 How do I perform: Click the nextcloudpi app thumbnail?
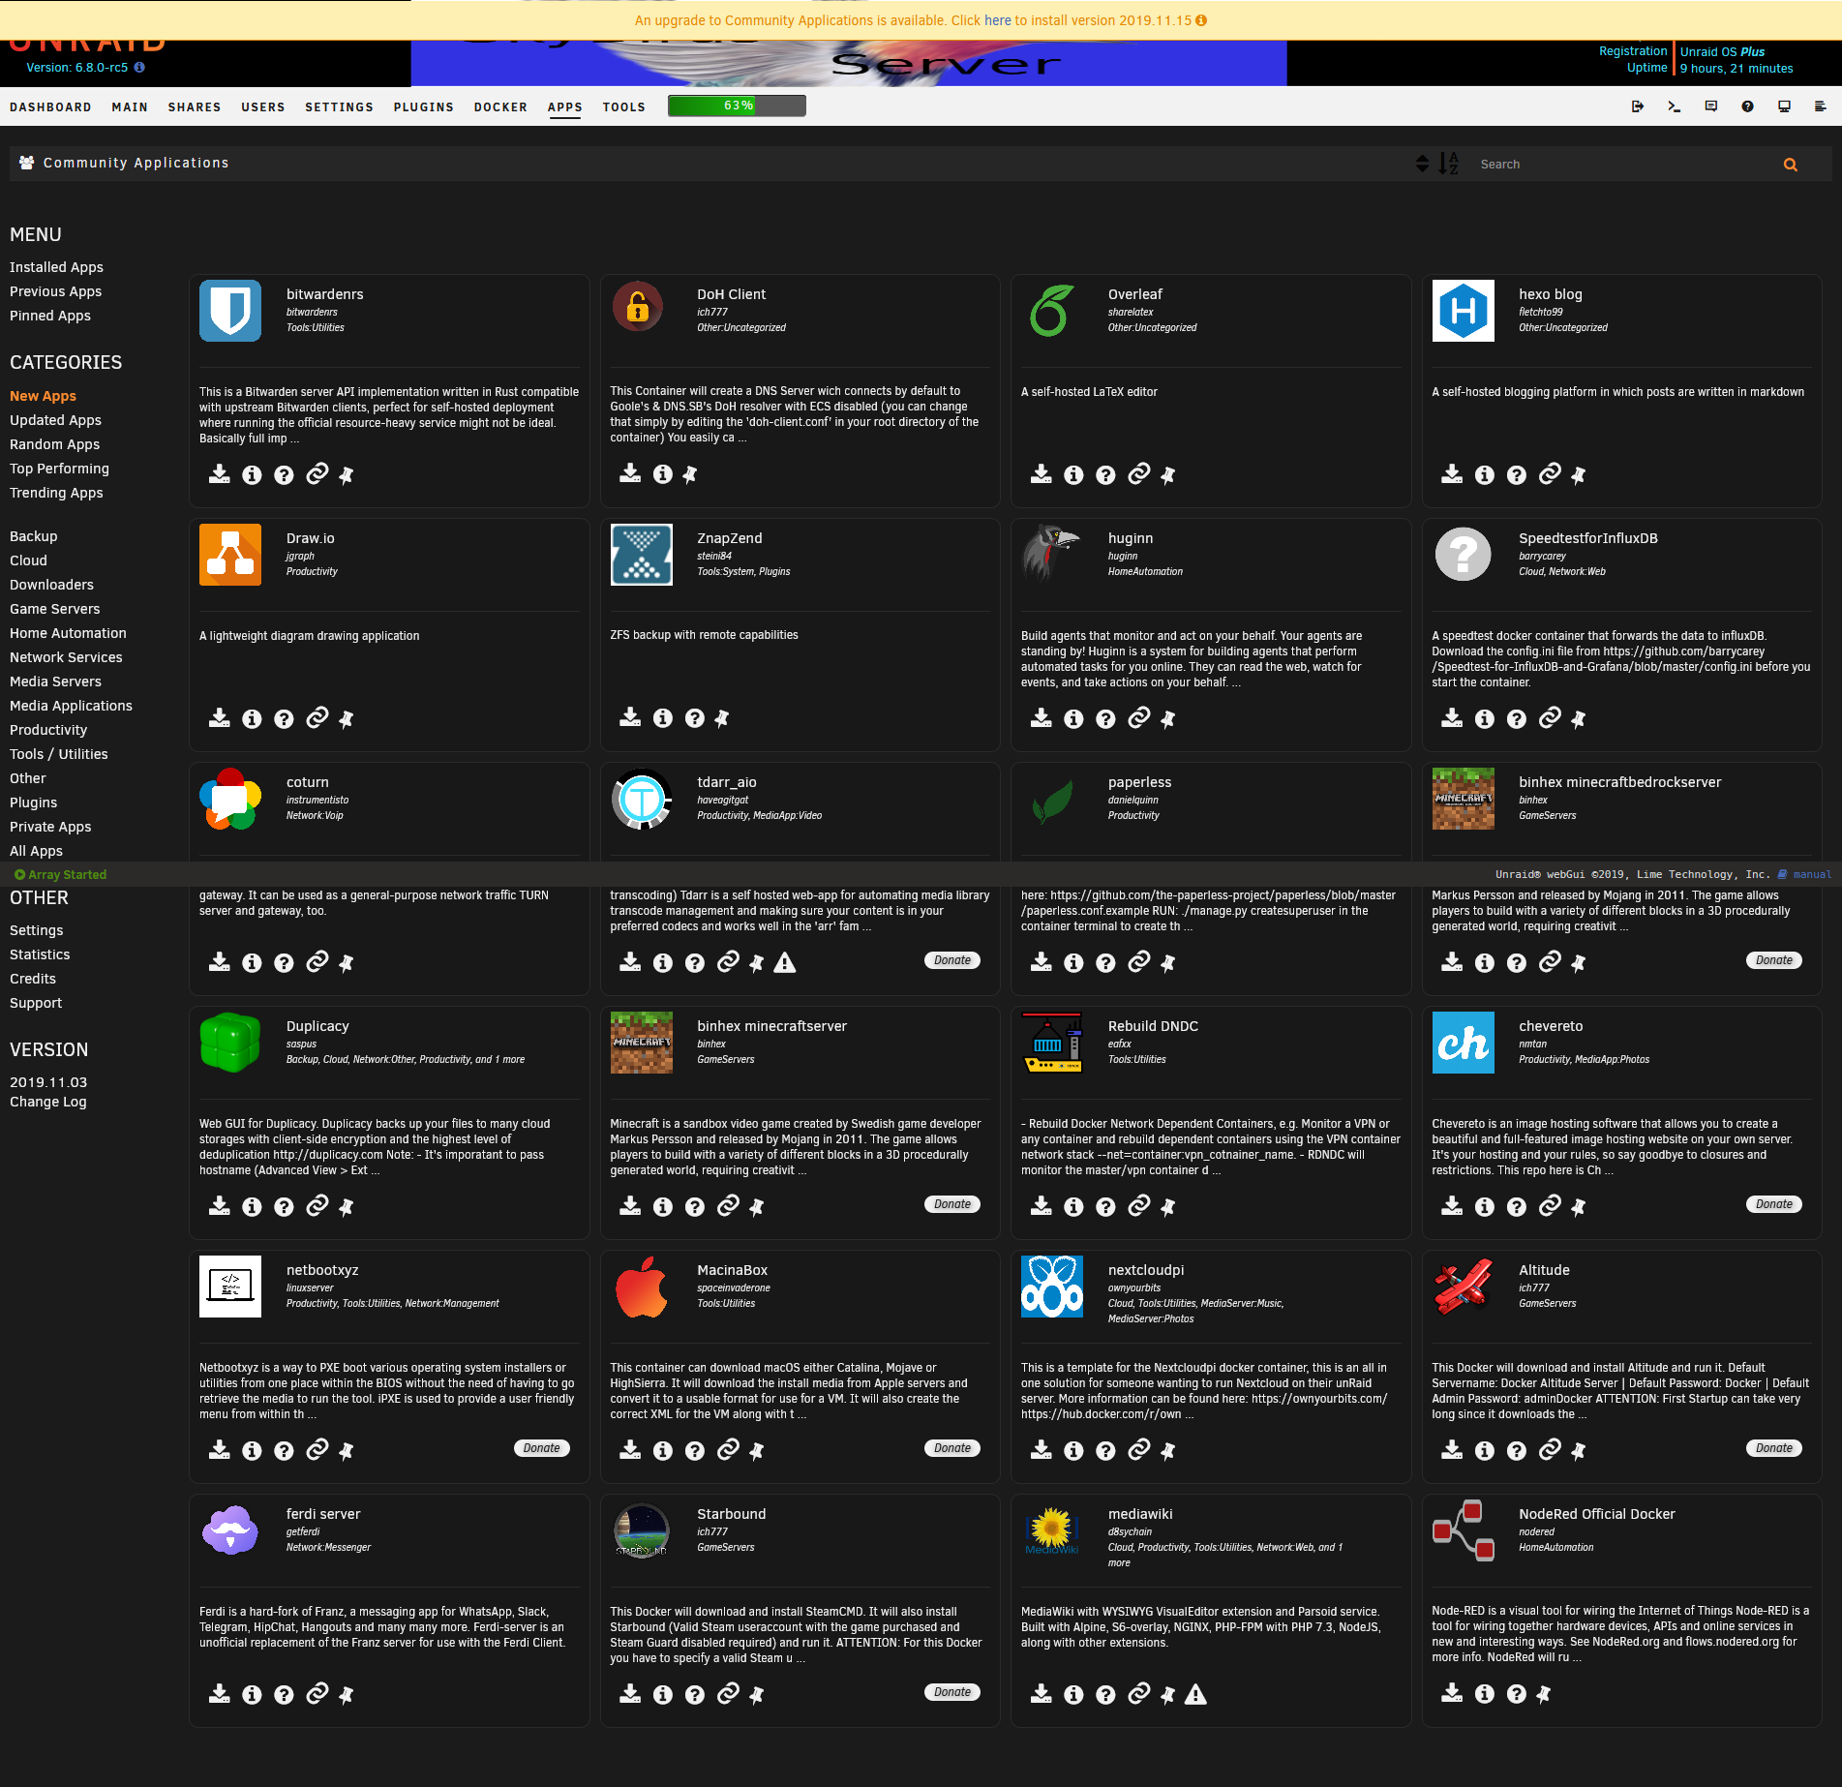pyautogui.click(x=1052, y=1287)
